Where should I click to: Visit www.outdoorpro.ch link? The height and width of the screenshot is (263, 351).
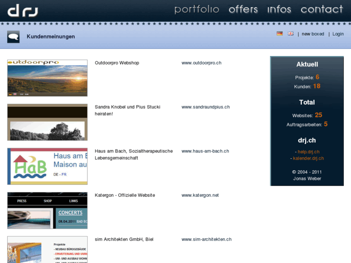(x=201, y=63)
